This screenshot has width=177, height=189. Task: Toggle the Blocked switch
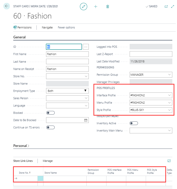(x=50, y=113)
